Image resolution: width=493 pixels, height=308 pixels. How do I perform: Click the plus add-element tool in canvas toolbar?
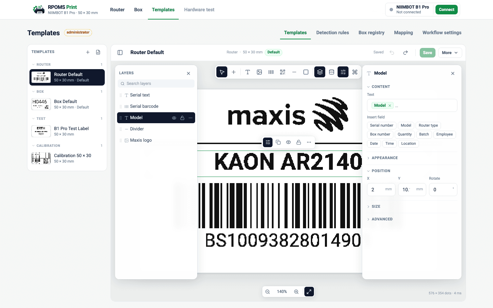233,72
